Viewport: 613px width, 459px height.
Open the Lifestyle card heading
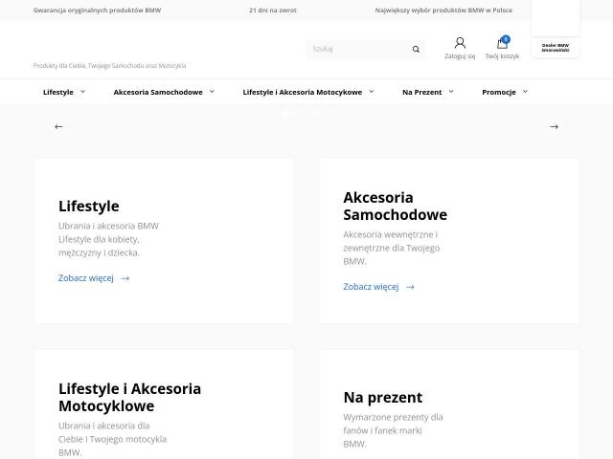point(89,207)
